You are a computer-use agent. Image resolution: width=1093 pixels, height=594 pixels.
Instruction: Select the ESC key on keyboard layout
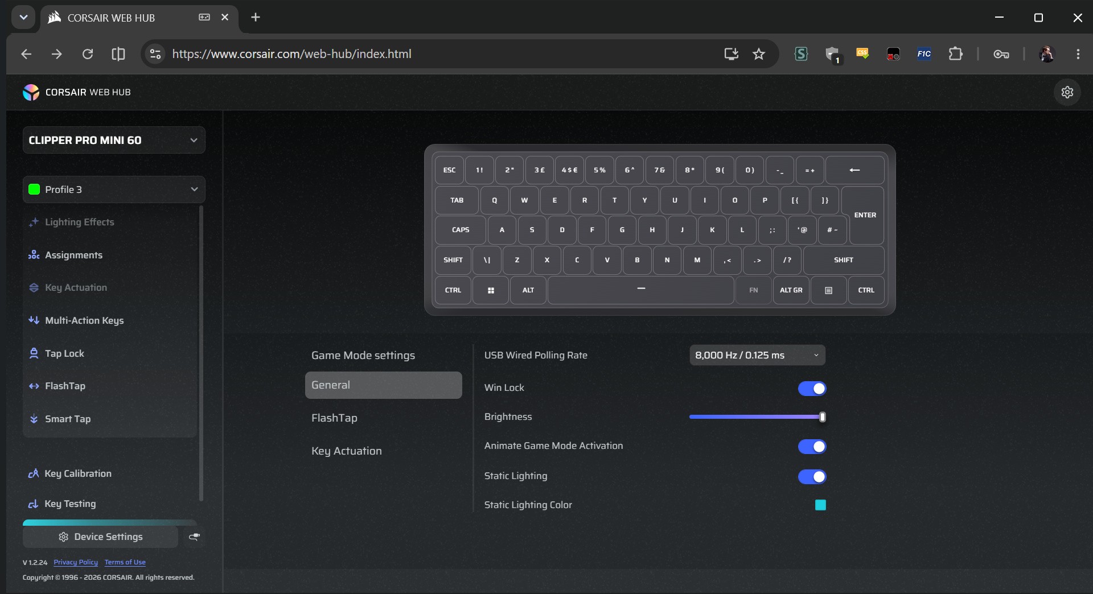tap(450, 170)
